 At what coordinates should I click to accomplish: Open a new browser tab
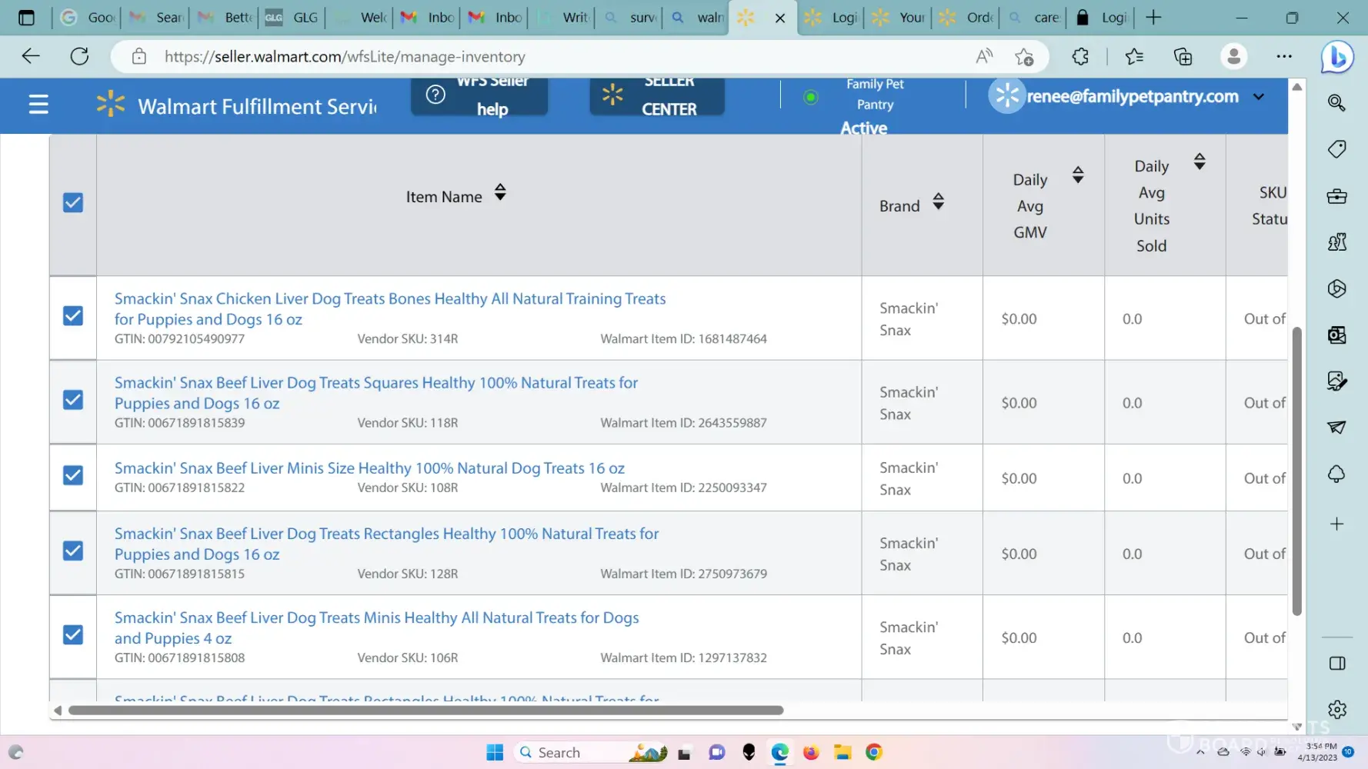(x=1153, y=18)
